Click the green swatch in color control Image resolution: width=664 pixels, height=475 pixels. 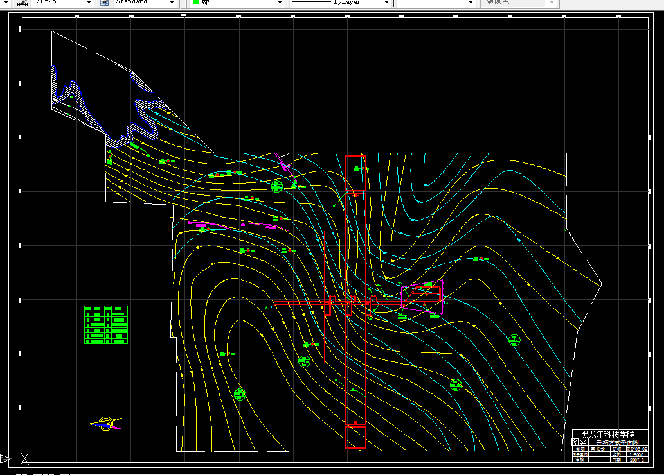tap(196, 3)
